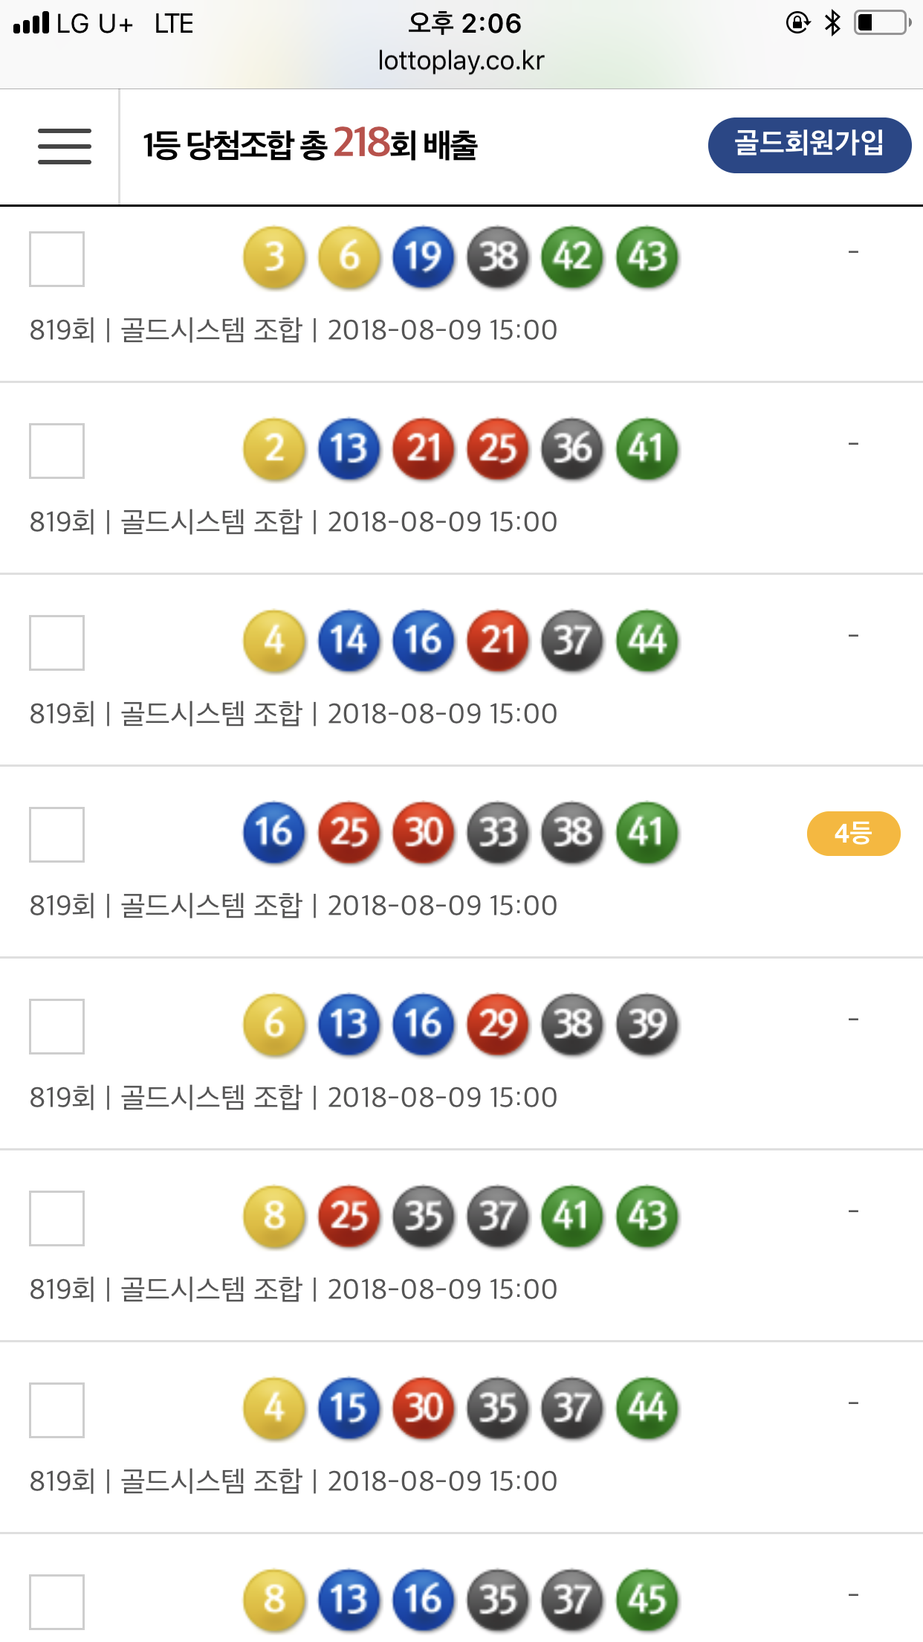Viewport: 923px width, 1642px height.
Task: Tap the green 44 ball in third row
Action: (x=647, y=641)
